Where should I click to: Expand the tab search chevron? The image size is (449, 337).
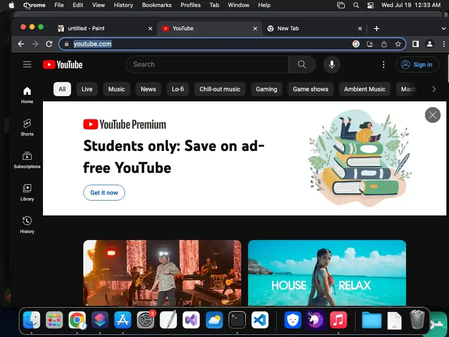click(x=444, y=29)
